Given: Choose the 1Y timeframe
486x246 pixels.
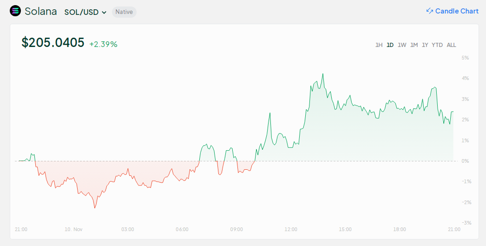Looking at the screenshot, I should [425, 45].
